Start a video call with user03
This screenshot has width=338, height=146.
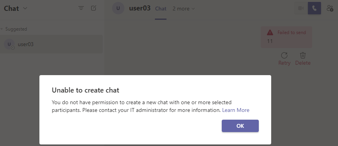tap(301, 8)
